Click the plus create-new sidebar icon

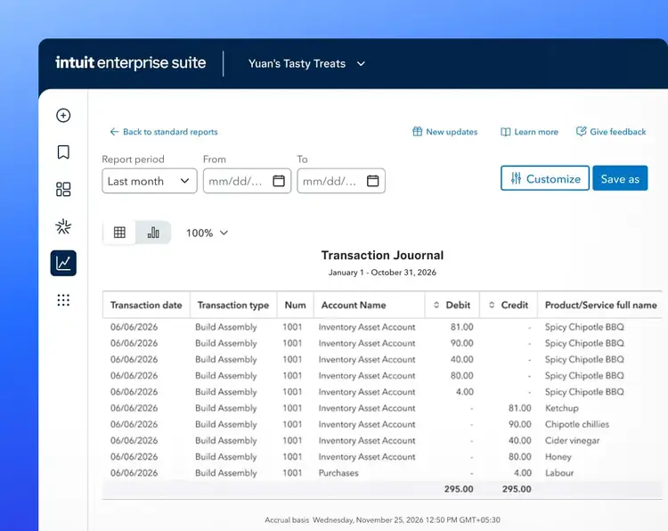coord(63,116)
